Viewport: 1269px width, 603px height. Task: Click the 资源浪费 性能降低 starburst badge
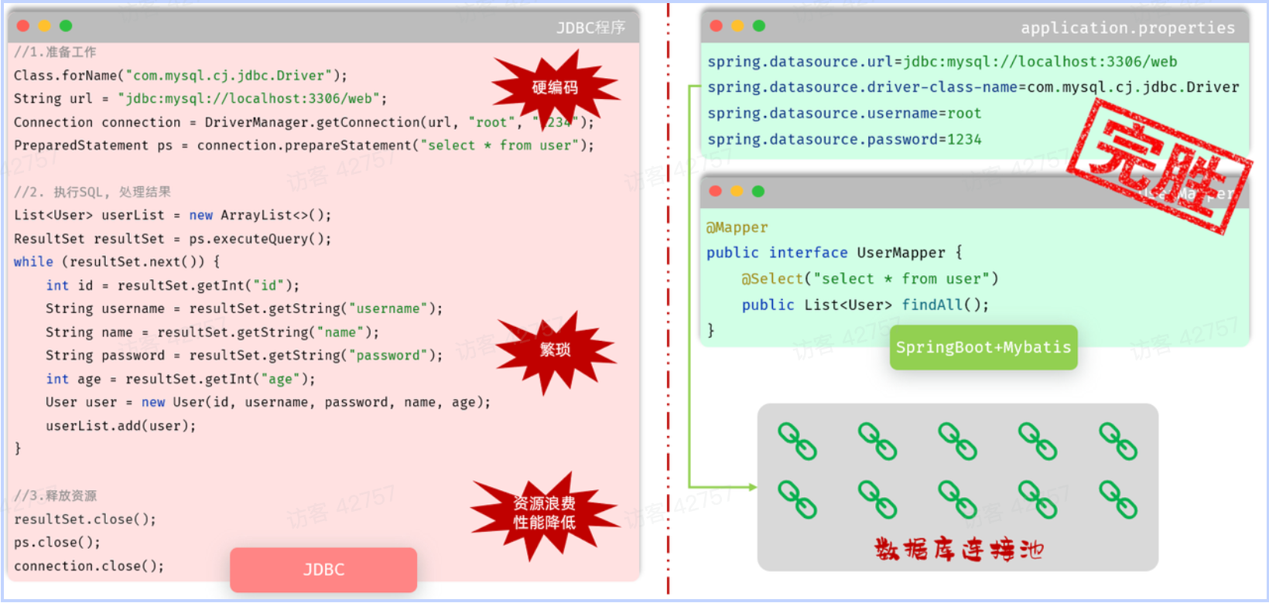pos(544,513)
